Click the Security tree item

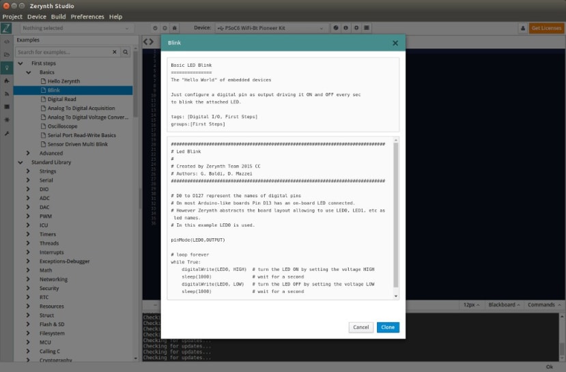pos(49,288)
